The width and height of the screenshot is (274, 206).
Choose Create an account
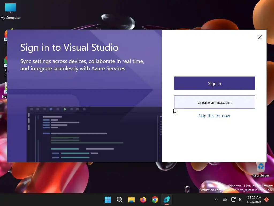tap(214, 102)
